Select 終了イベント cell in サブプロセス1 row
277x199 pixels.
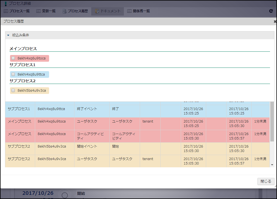click(92, 111)
